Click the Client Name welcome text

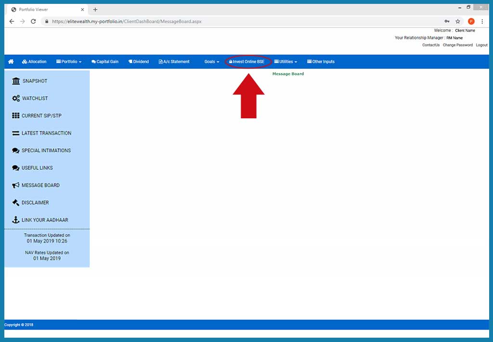pyautogui.click(x=465, y=30)
